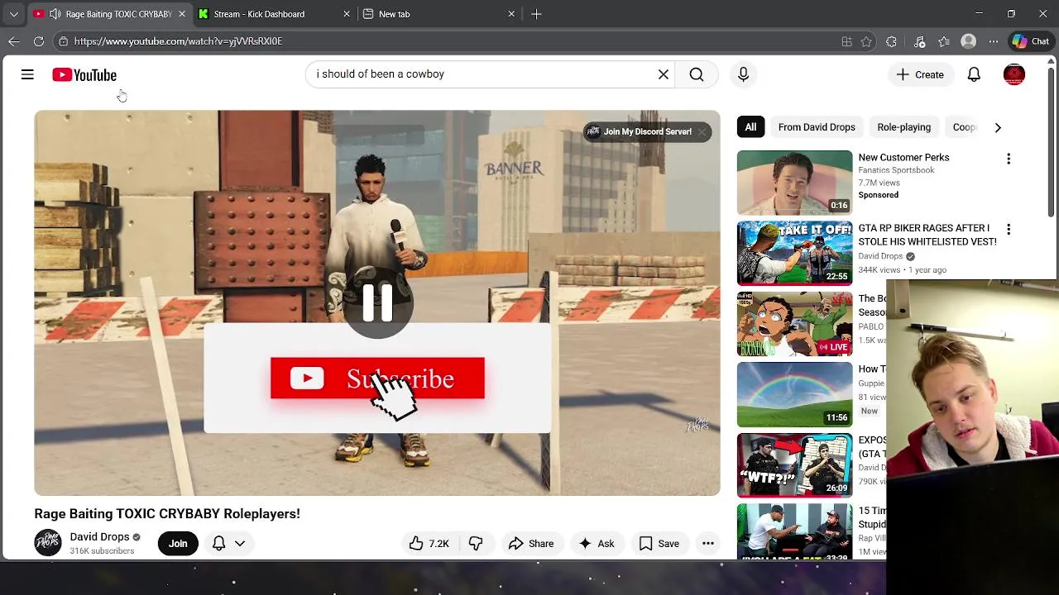This screenshot has height=595, width=1059.
Task: Save video to a playlist
Action: [x=659, y=543]
